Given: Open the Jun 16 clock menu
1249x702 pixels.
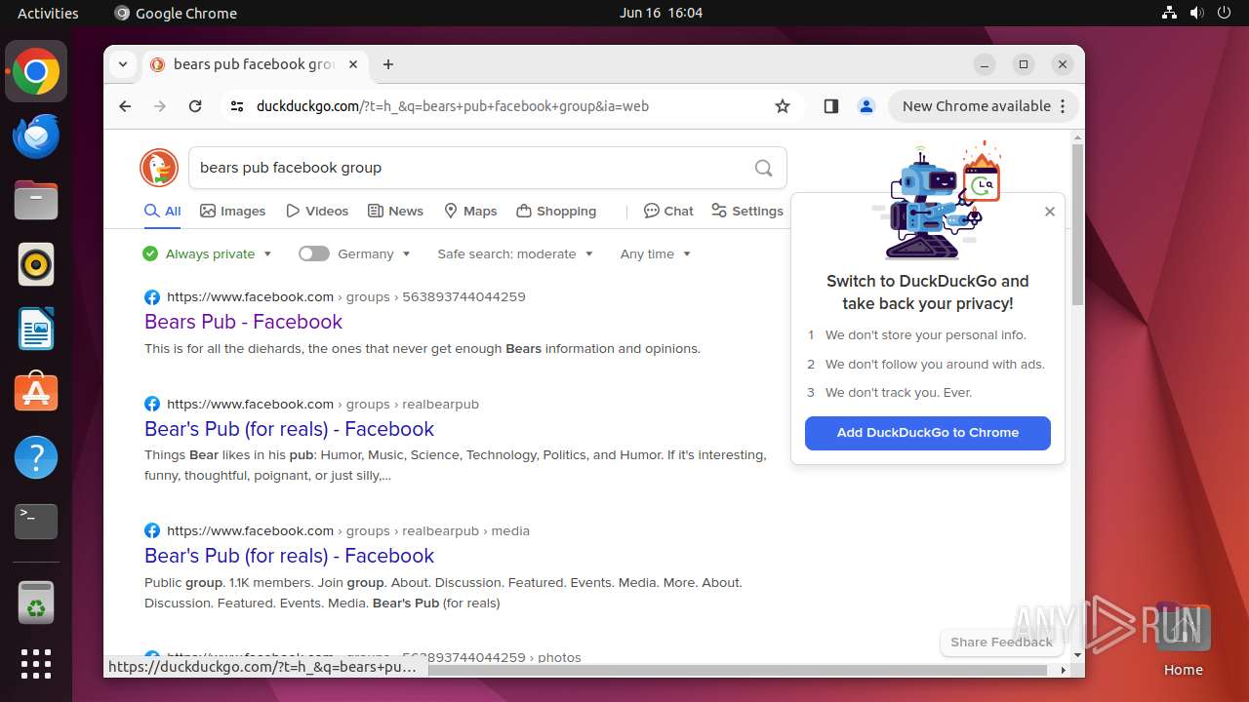Looking at the screenshot, I should coord(661,13).
